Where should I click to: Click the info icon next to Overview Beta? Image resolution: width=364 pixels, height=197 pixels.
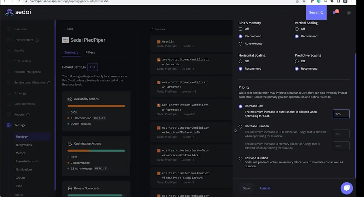pyautogui.click(x=37, y=40)
